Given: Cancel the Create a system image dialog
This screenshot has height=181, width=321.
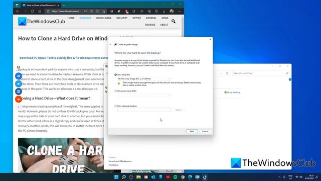Looking at the screenshot, I should click(x=205, y=131).
